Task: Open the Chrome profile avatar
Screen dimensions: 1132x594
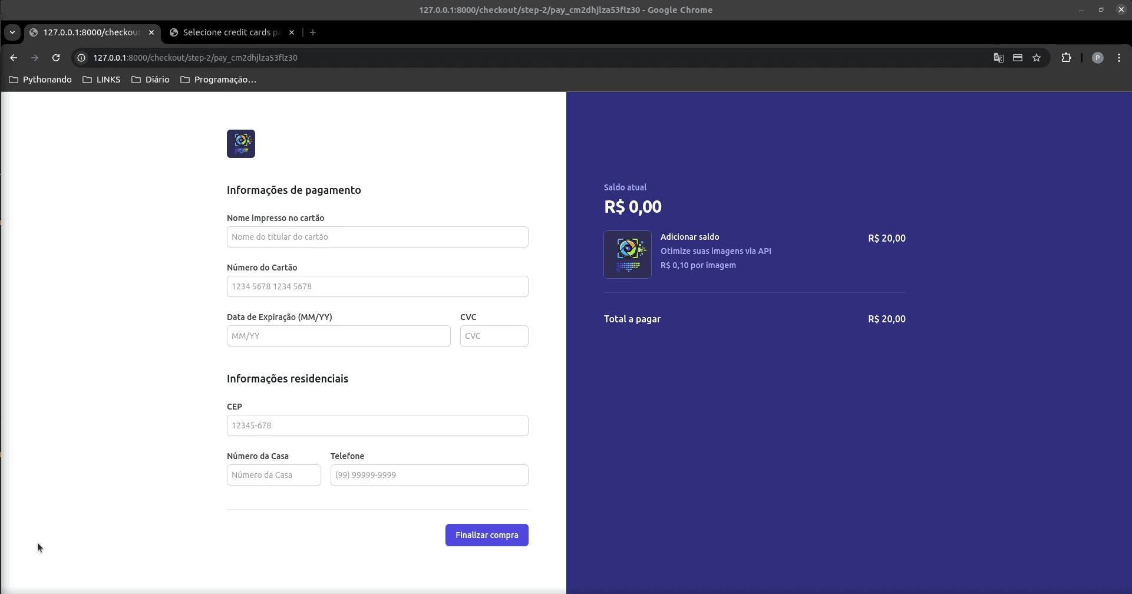Action: (1097, 58)
